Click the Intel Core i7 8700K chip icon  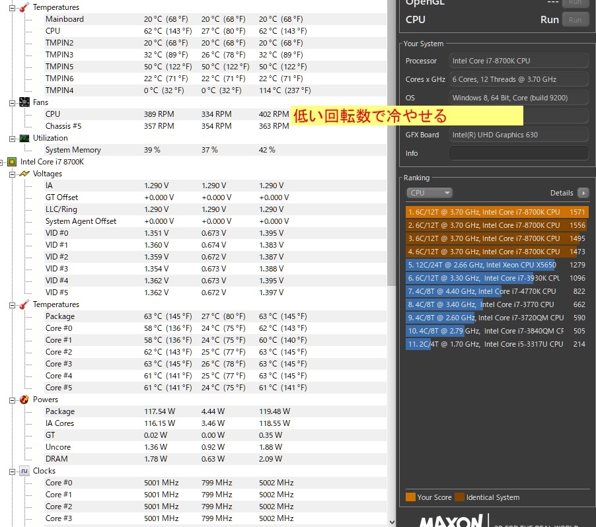[x=12, y=162]
